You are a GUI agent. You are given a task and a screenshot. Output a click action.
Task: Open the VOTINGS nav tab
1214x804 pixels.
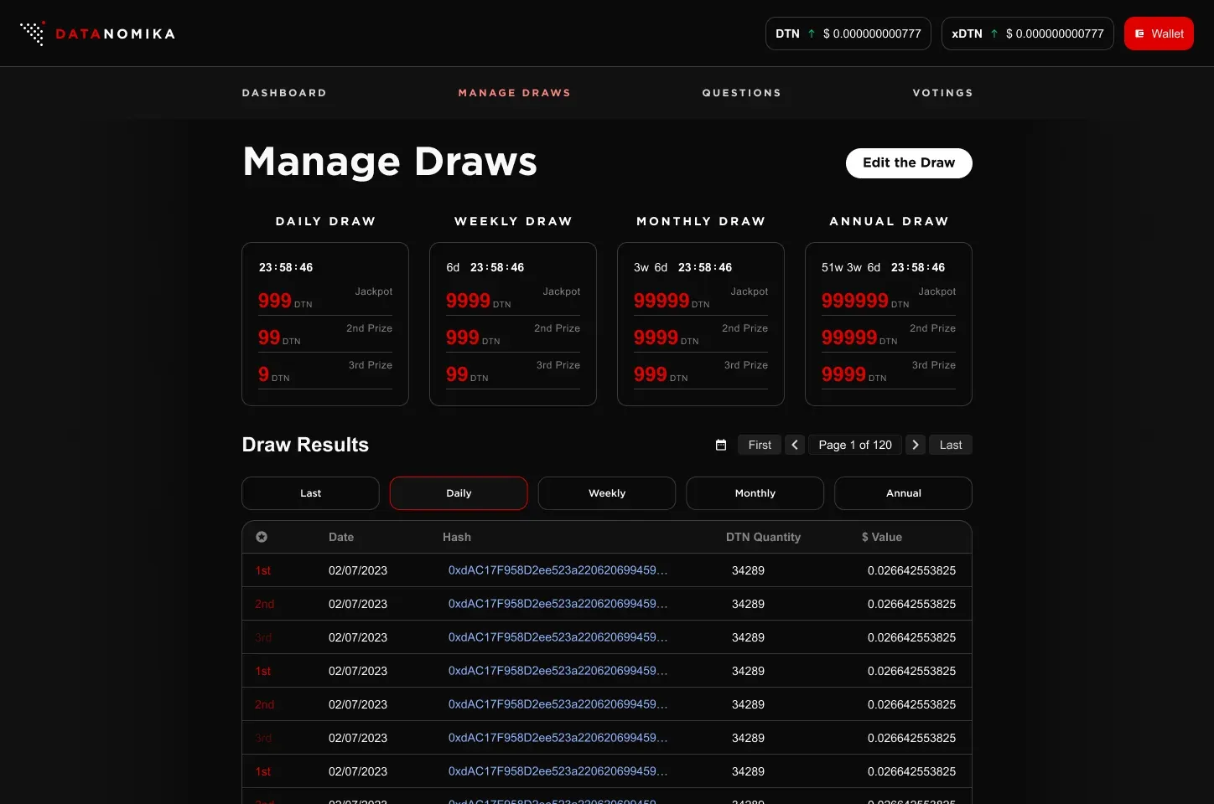pyautogui.click(x=943, y=93)
